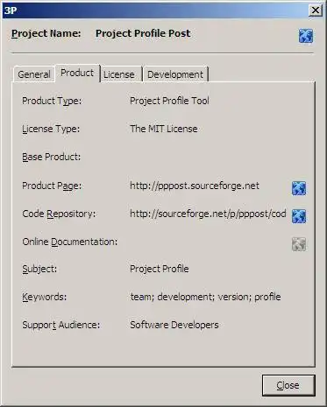This screenshot has width=327, height=407.
Task: Click the keywords team; development; version; profile
Action: point(205,297)
